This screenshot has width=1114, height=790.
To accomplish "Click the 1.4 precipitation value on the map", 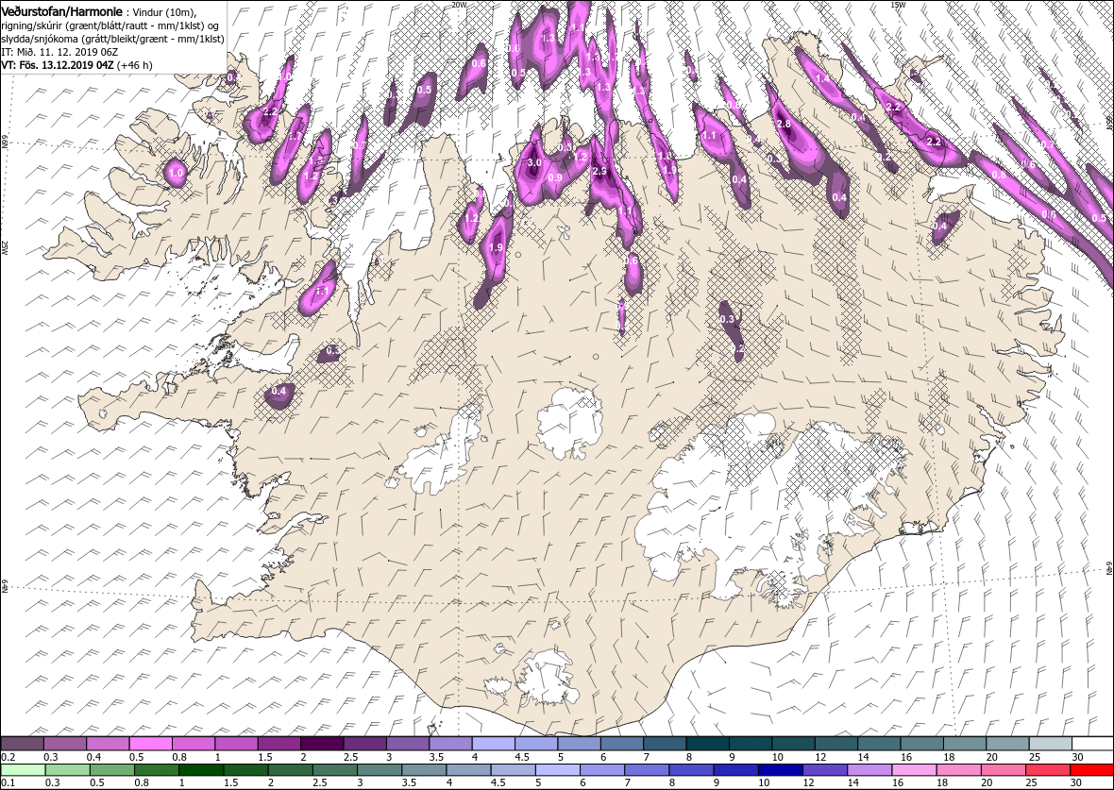I will click(822, 79).
